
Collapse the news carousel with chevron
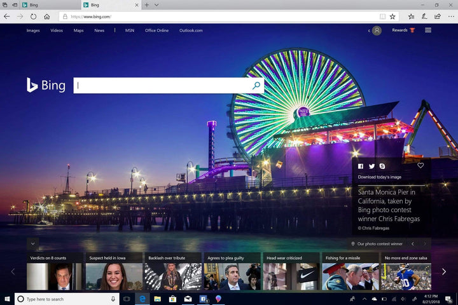coord(33,243)
